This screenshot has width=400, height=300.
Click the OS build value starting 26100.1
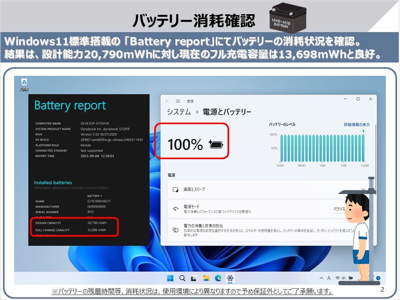pyautogui.click(x=112, y=140)
